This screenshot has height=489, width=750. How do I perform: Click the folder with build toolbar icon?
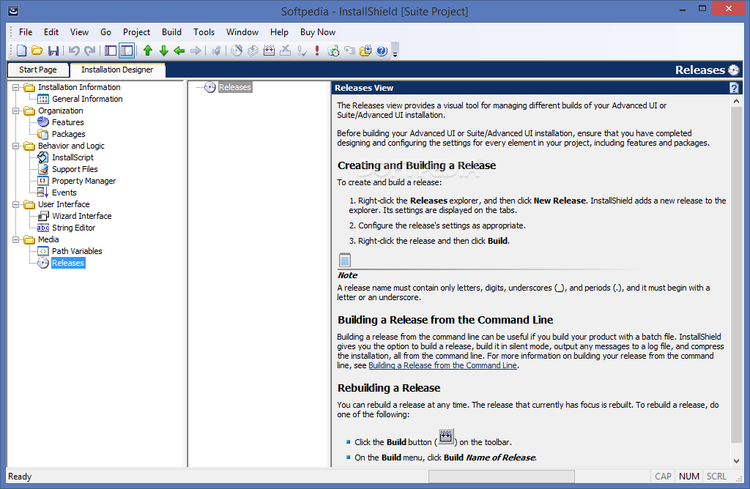[x=365, y=51]
